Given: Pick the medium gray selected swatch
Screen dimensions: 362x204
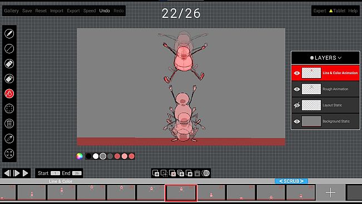Looking at the screenshot, I should click(103, 157).
